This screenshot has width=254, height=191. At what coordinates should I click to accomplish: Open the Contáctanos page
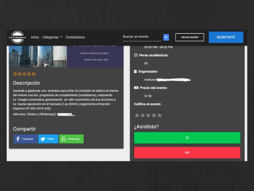(75, 37)
